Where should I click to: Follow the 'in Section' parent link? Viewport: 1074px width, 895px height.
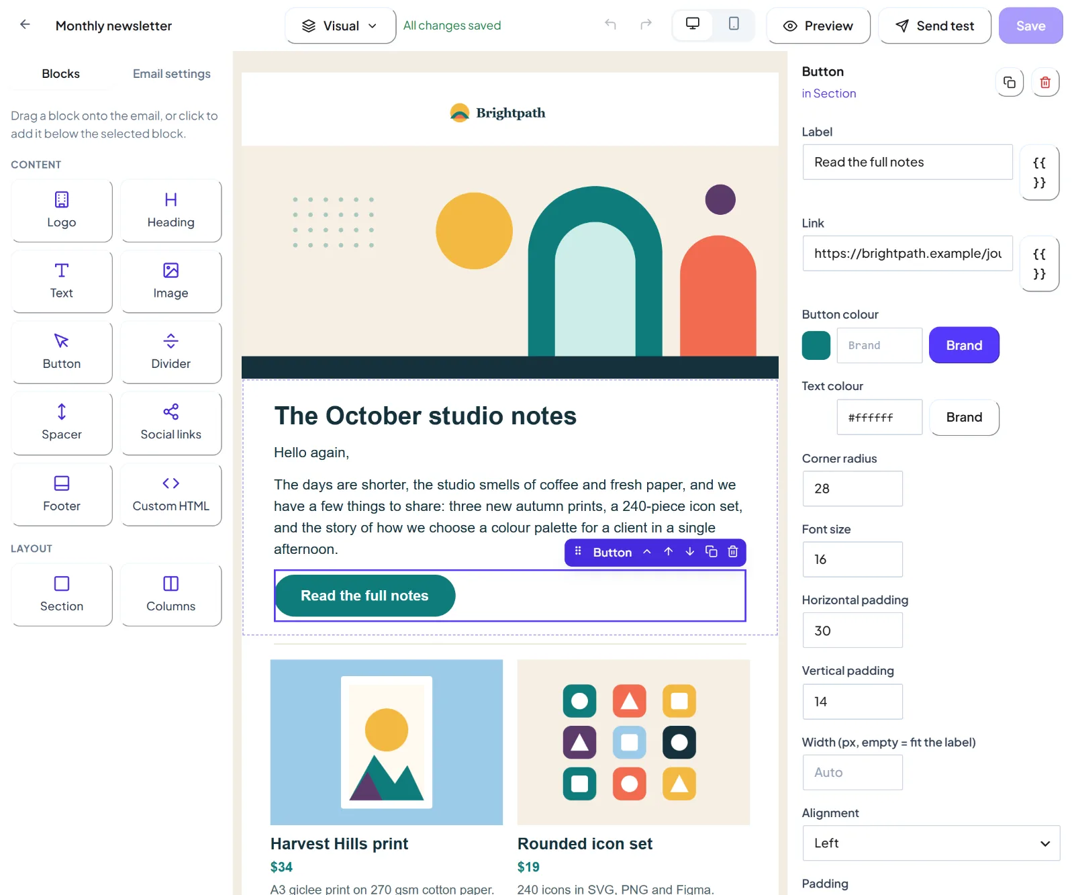click(x=829, y=93)
